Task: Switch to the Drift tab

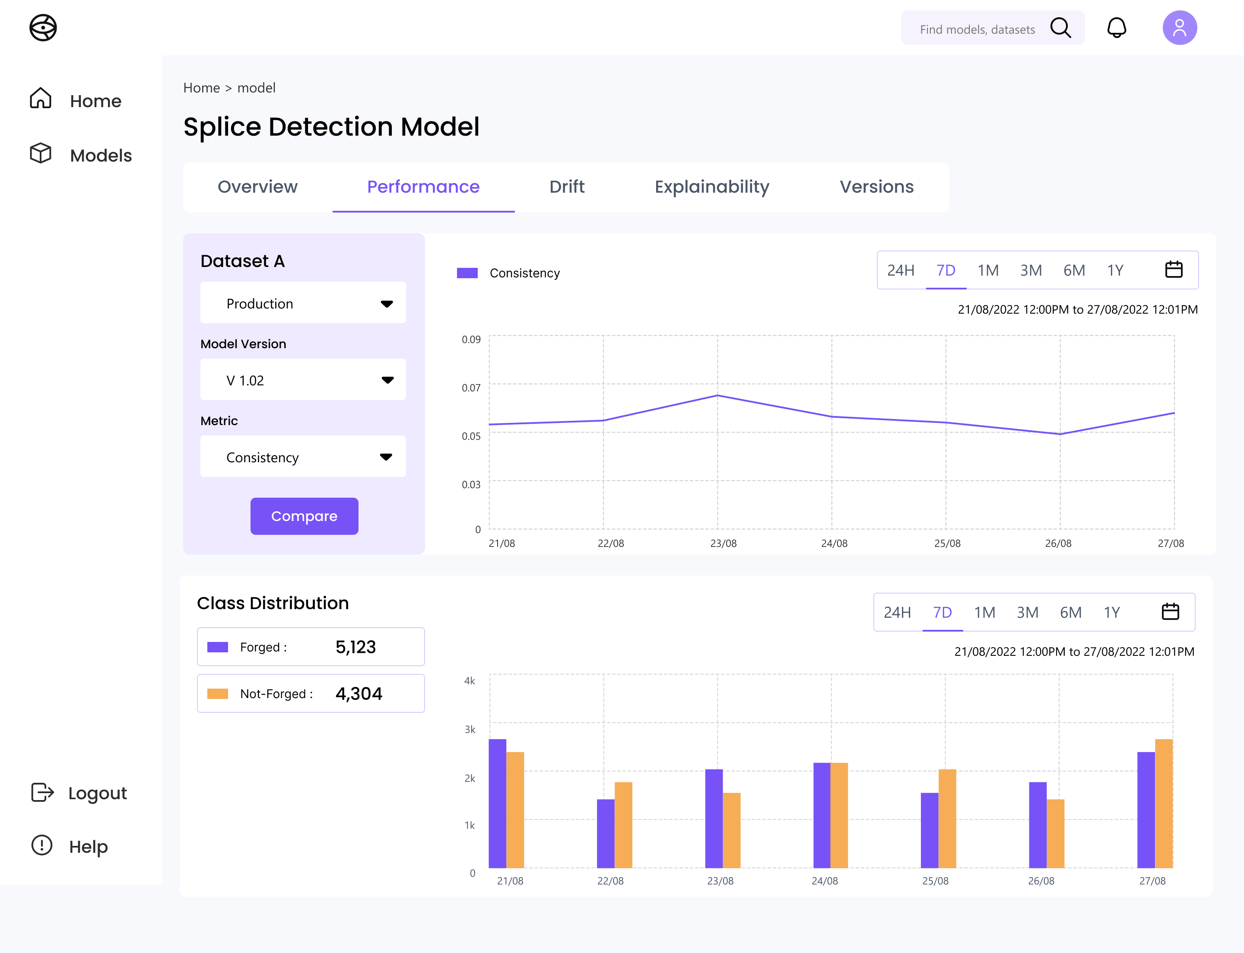Action: pyautogui.click(x=566, y=187)
